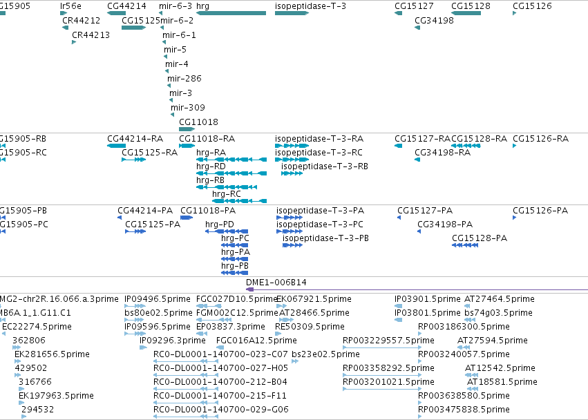Select the hrg gene bar

tap(231, 13)
